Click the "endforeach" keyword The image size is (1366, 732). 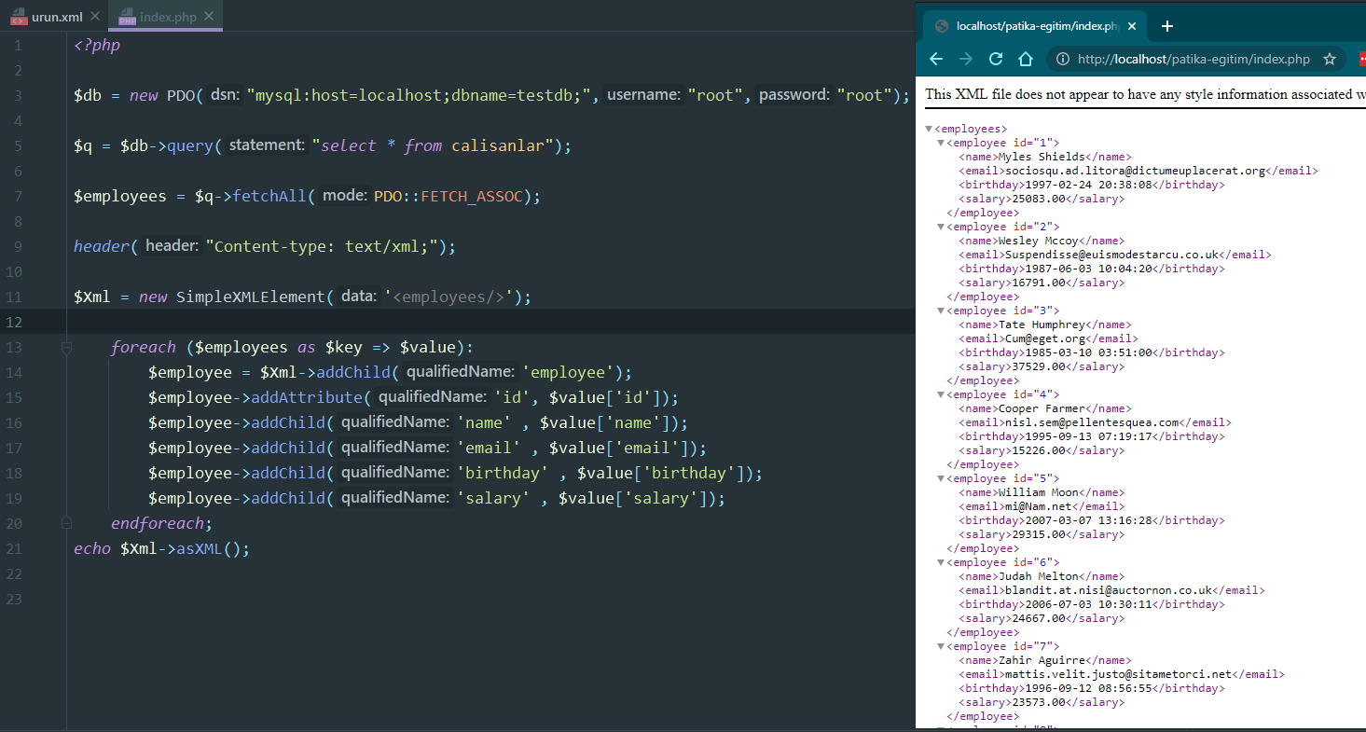click(157, 523)
